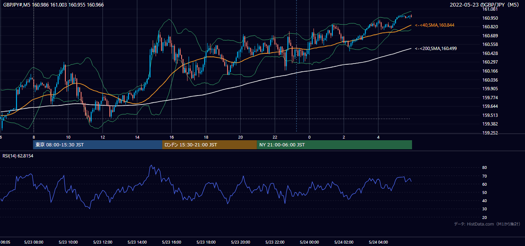Click price axis value 159.513
Image resolution: width=525 pixels, height=246 pixels.
(490, 115)
